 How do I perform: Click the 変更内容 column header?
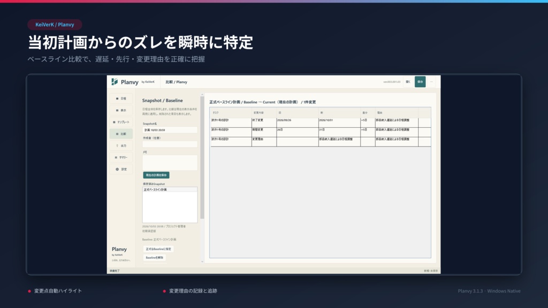264,112
